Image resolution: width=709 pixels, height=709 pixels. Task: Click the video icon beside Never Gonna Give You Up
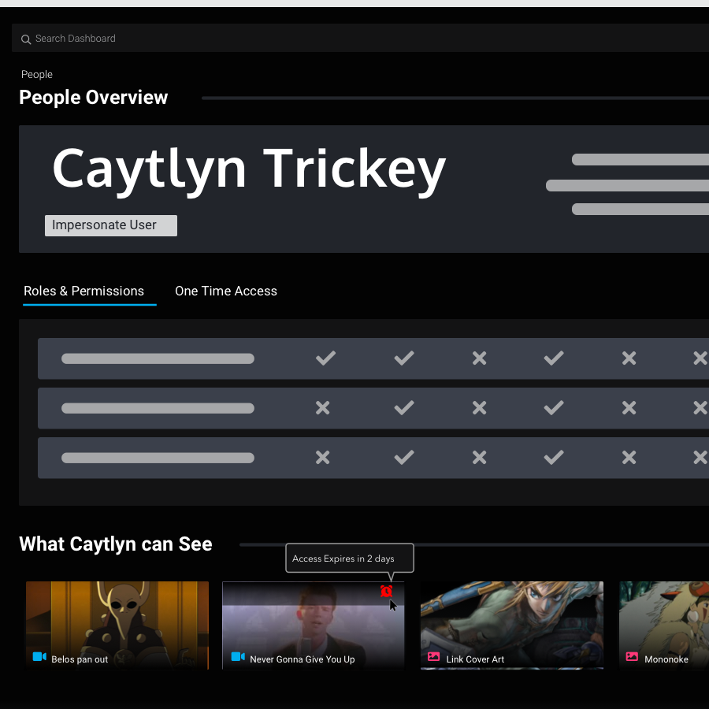238,656
